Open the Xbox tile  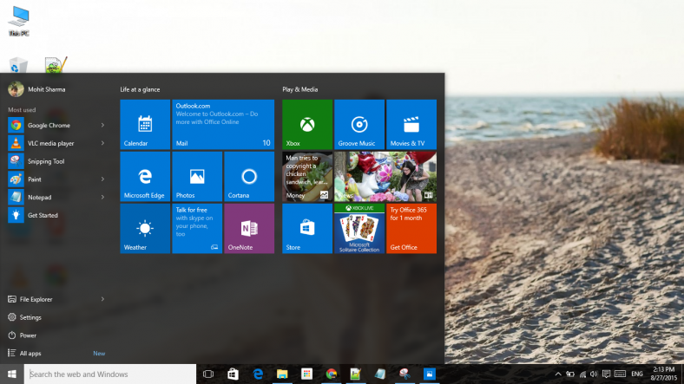307,125
